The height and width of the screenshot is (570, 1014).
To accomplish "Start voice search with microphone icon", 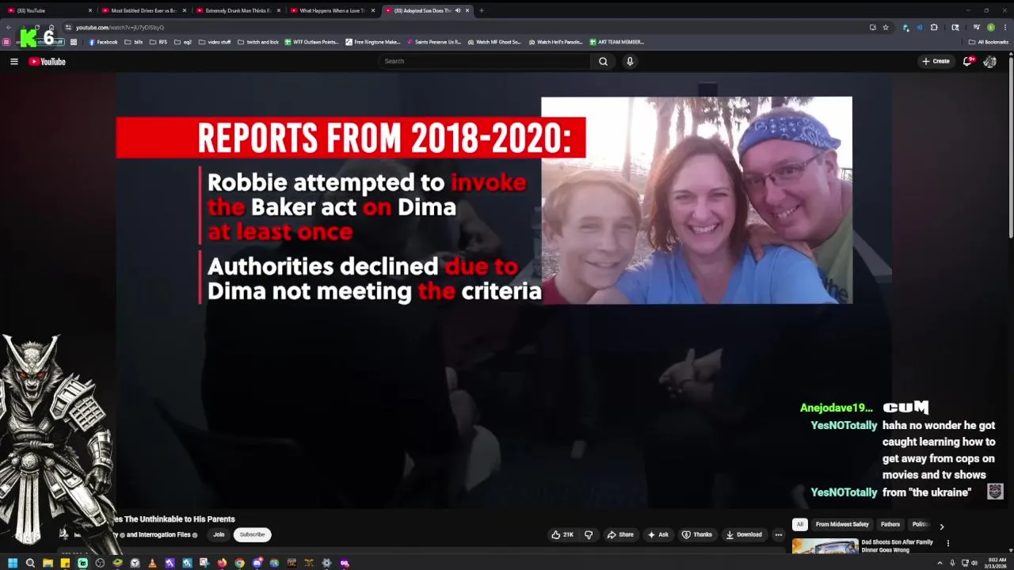I will coord(630,61).
